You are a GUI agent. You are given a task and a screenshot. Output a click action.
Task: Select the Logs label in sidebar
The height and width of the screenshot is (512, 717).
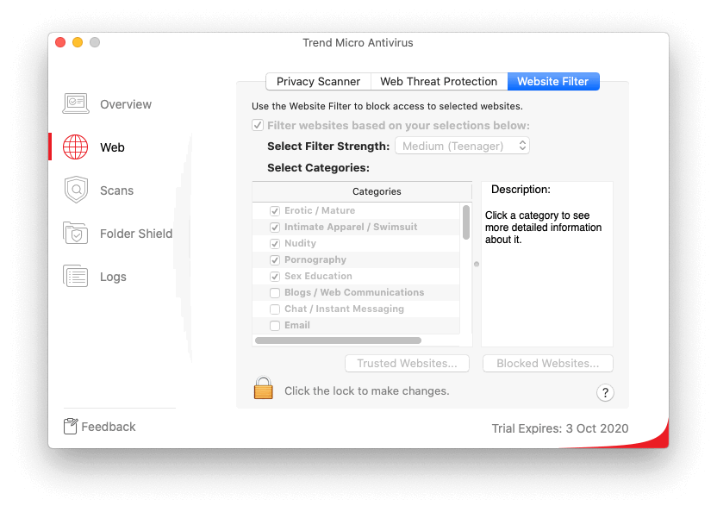[x=113, y=277]
